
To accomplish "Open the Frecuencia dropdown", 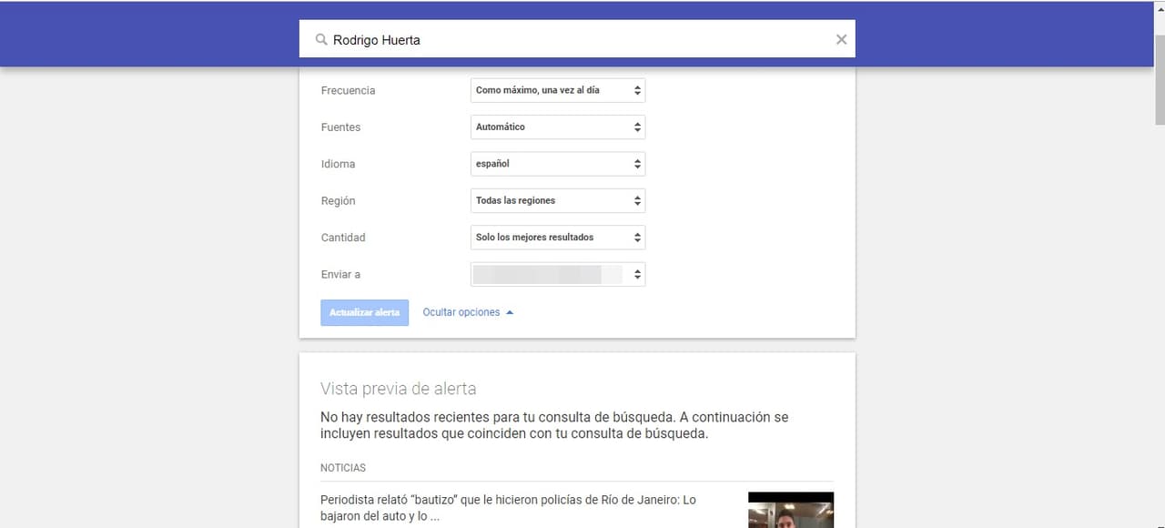I will pos(557,91).
